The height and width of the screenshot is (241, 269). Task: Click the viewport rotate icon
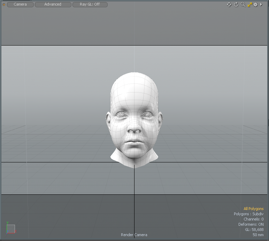click(236, 5)
